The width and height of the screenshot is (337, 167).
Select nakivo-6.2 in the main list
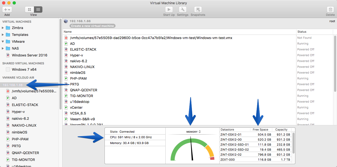click(x=78, y=61)
